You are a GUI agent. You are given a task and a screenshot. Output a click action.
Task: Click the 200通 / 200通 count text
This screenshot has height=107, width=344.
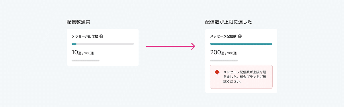pyautogui.click(x=223, y=53)
